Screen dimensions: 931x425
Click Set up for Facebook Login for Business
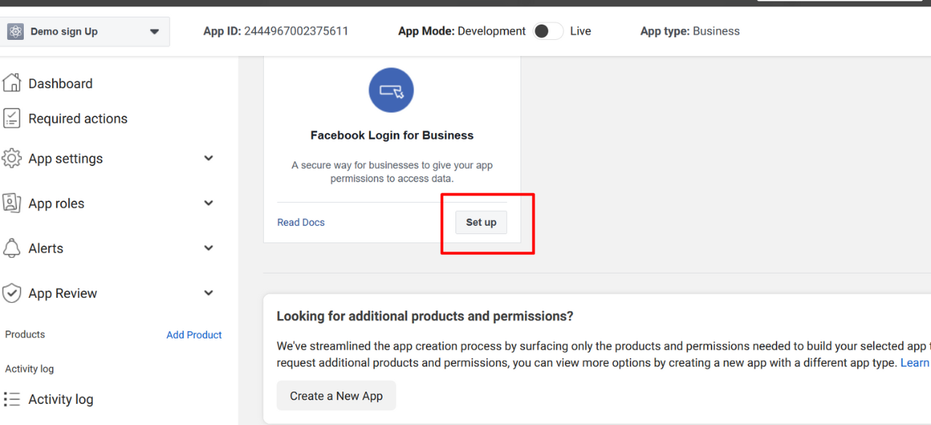(x=481, y=222)
